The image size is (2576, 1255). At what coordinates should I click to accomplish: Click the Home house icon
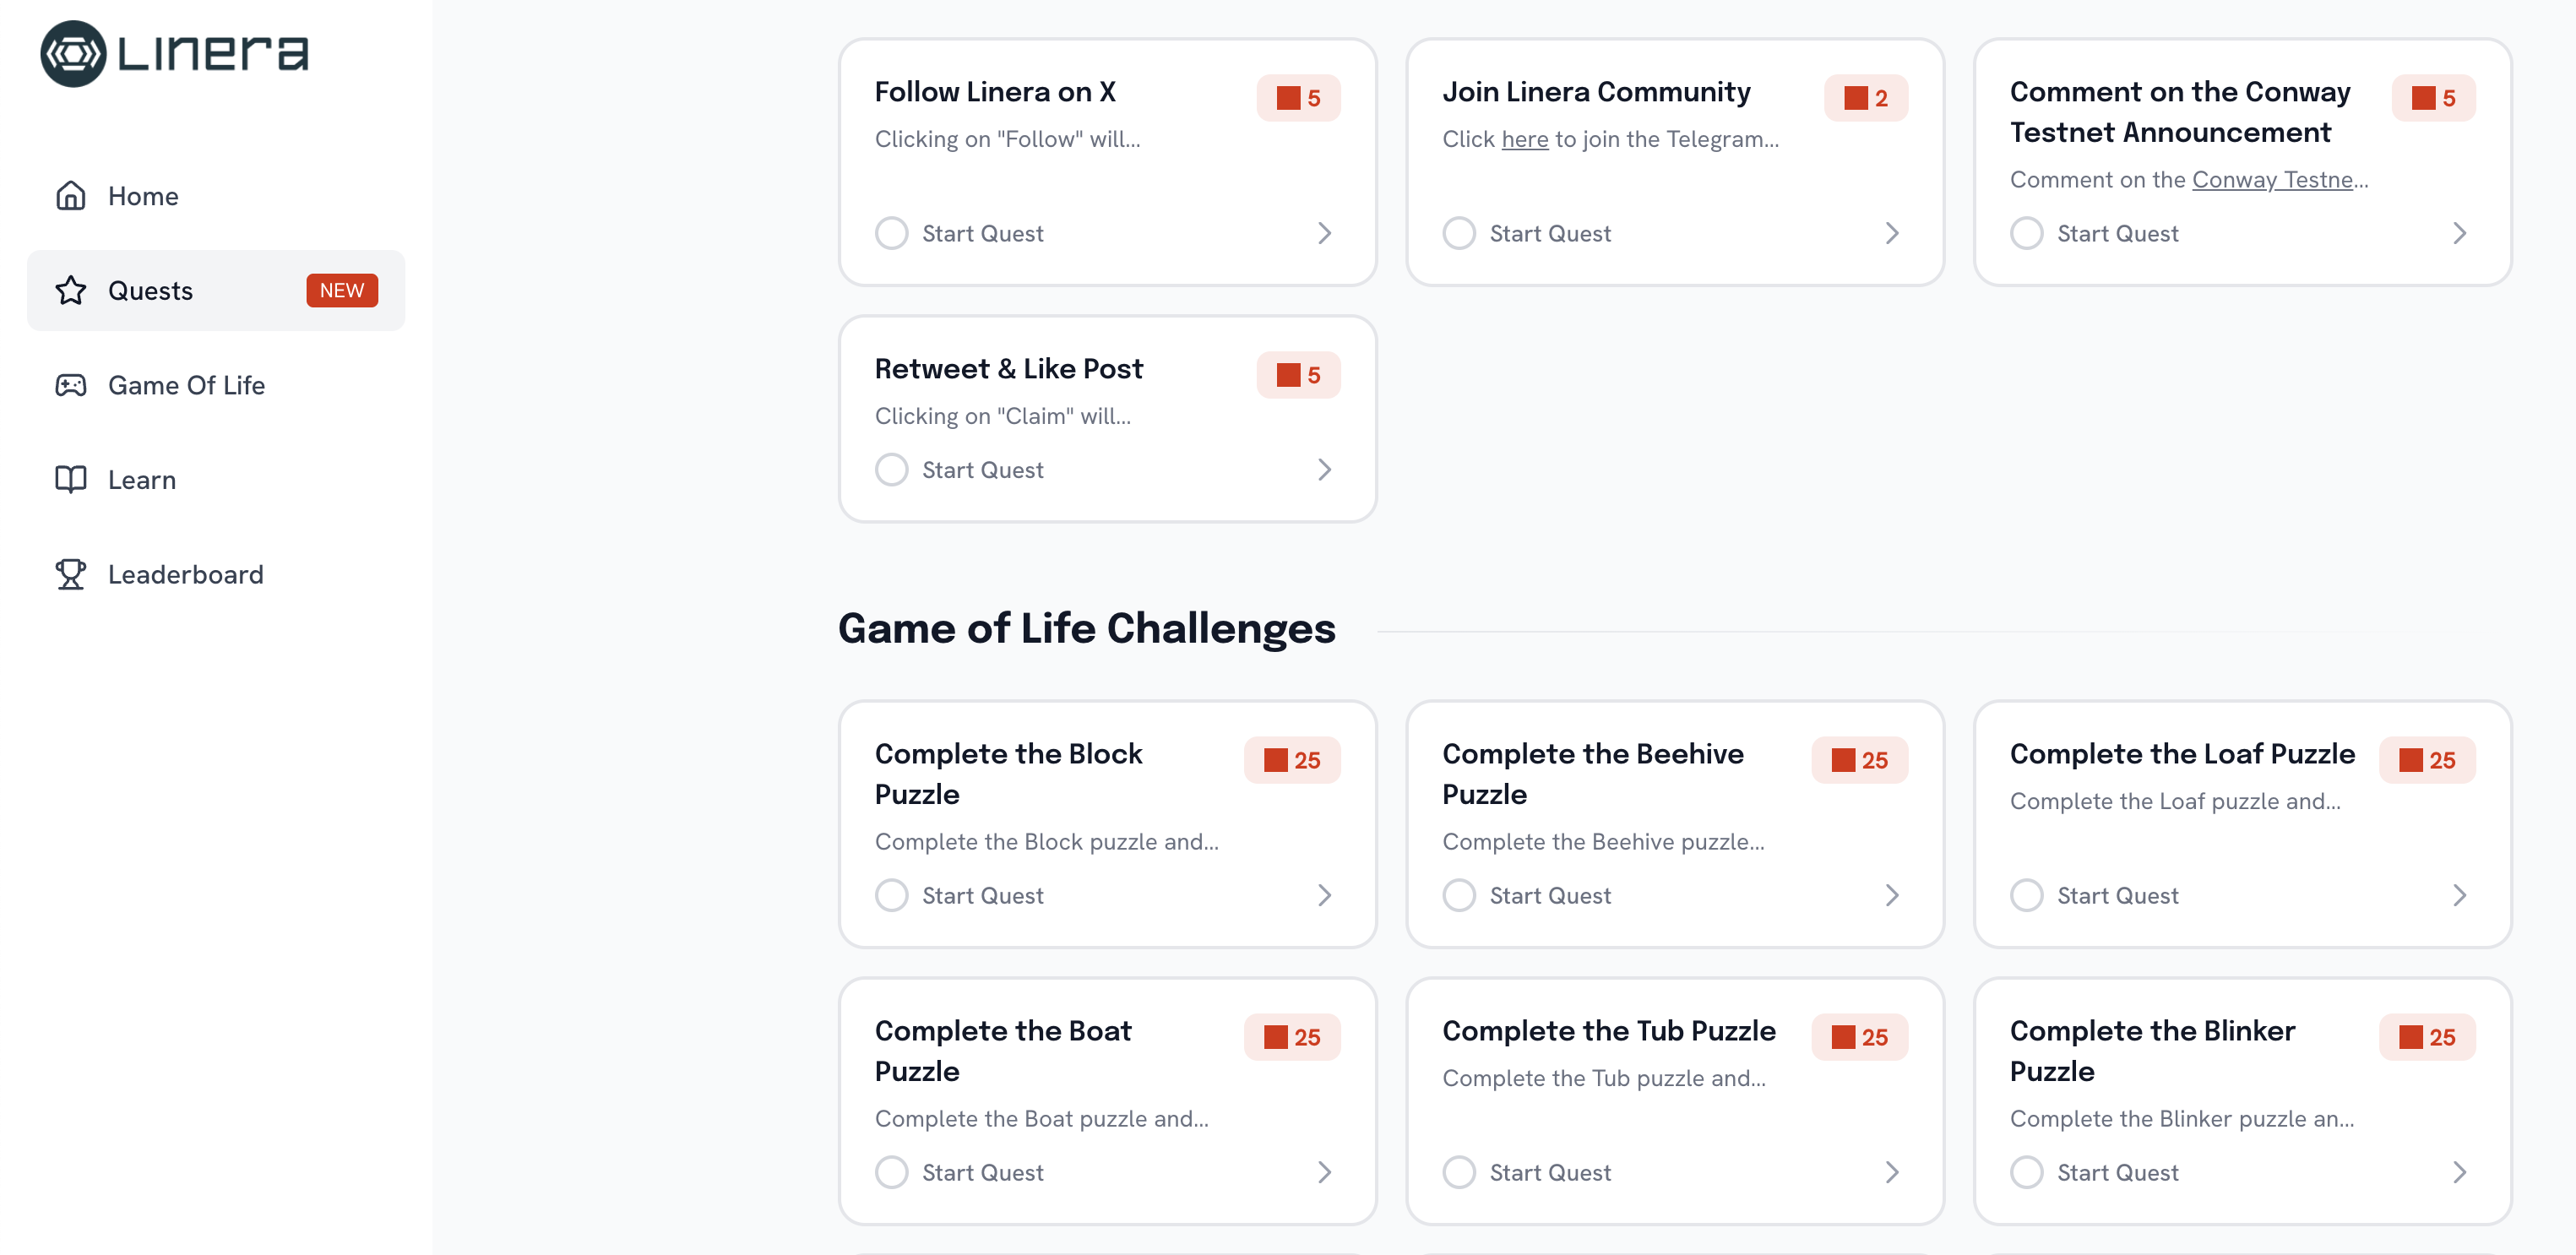coord(70,196)
